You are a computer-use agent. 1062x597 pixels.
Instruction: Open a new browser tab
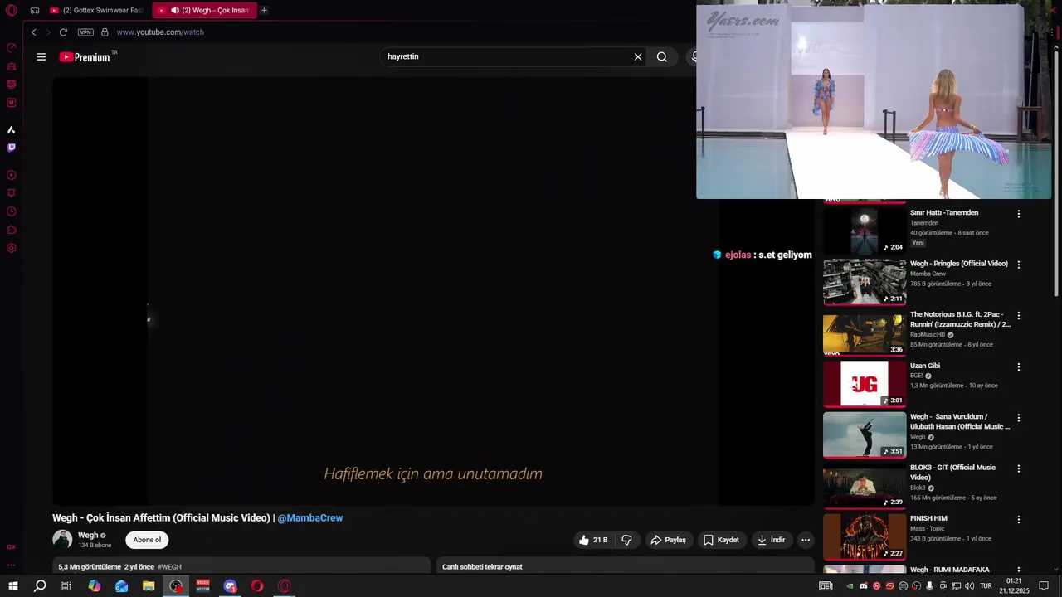click(x=264, y=11)
